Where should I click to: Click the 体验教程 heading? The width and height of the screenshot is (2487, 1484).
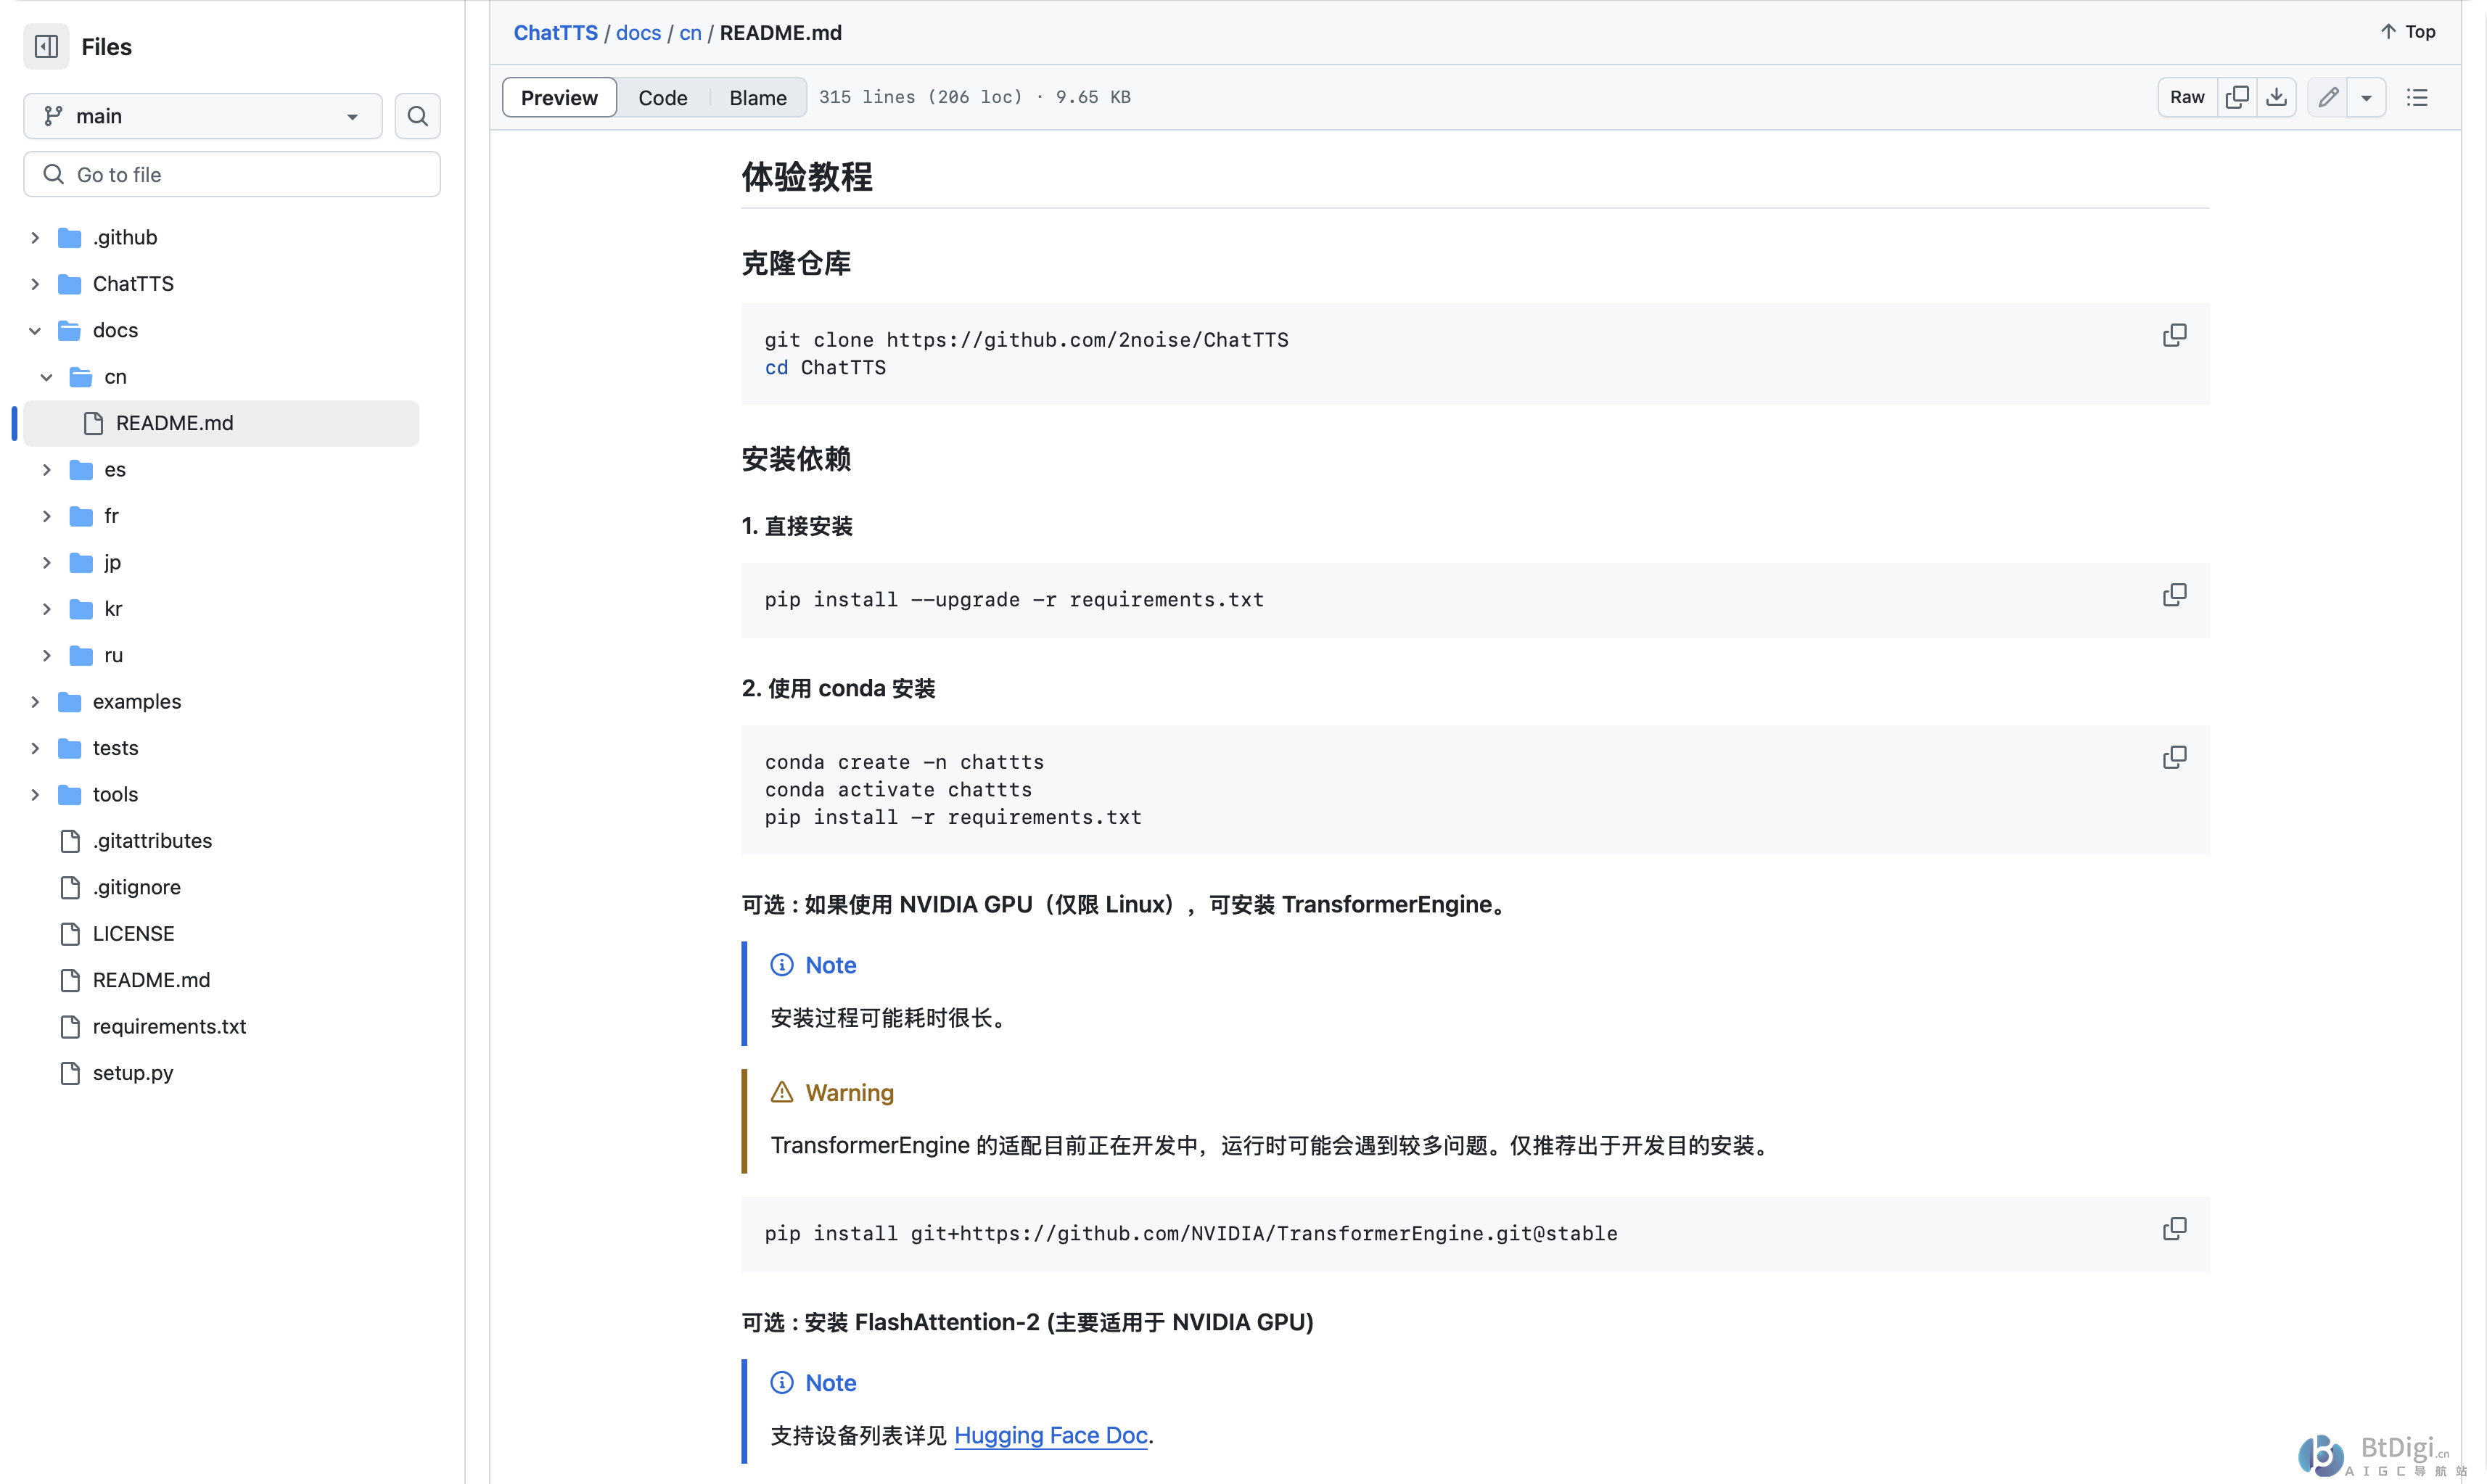(x=806, y=177)
